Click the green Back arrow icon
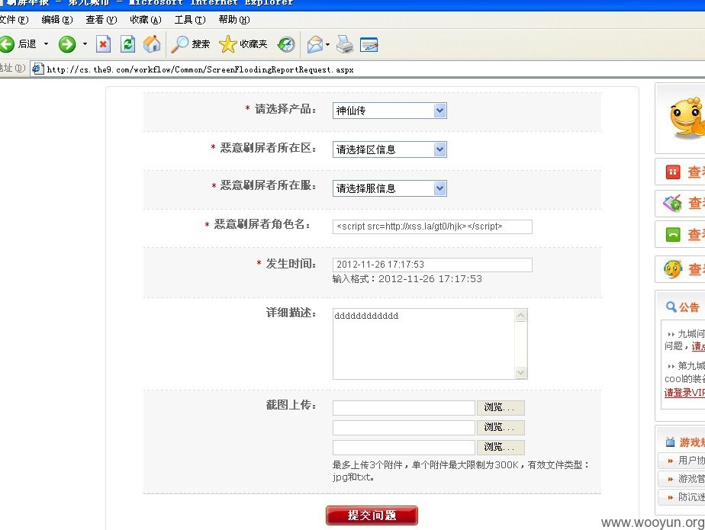 [x=7, y=44]
